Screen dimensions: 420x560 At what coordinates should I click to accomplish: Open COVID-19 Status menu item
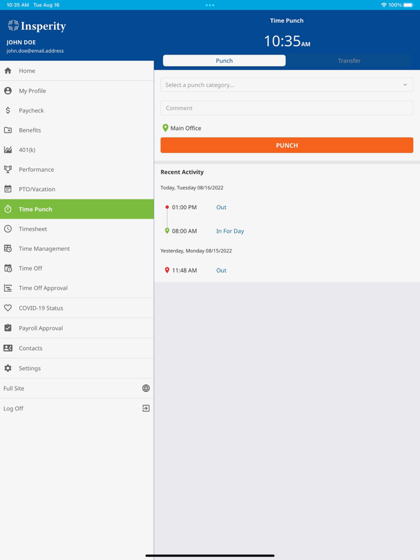pyautogui.click(x=77, y=308)
